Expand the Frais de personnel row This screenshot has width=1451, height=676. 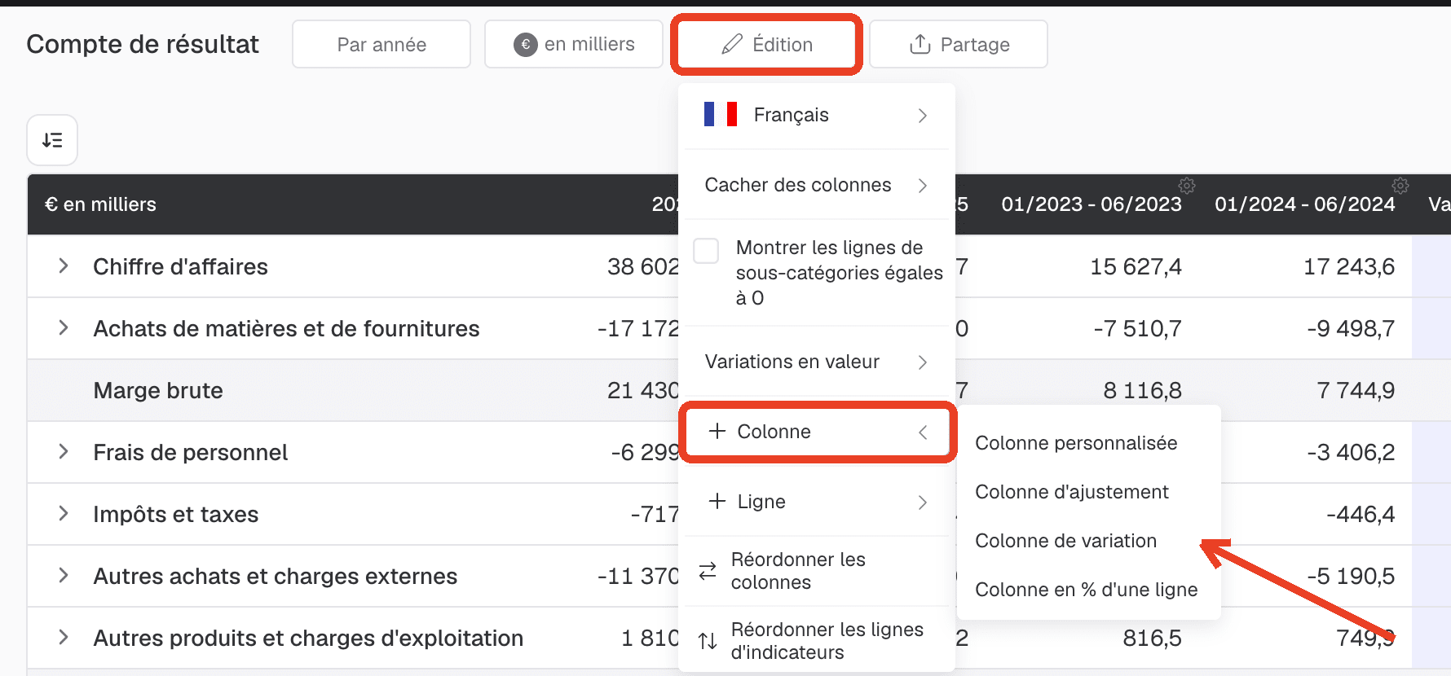64,452
